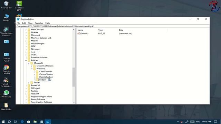This screenshot has width=221, height=124.
Task: Select the ODBC key
Action: (34, 55)
